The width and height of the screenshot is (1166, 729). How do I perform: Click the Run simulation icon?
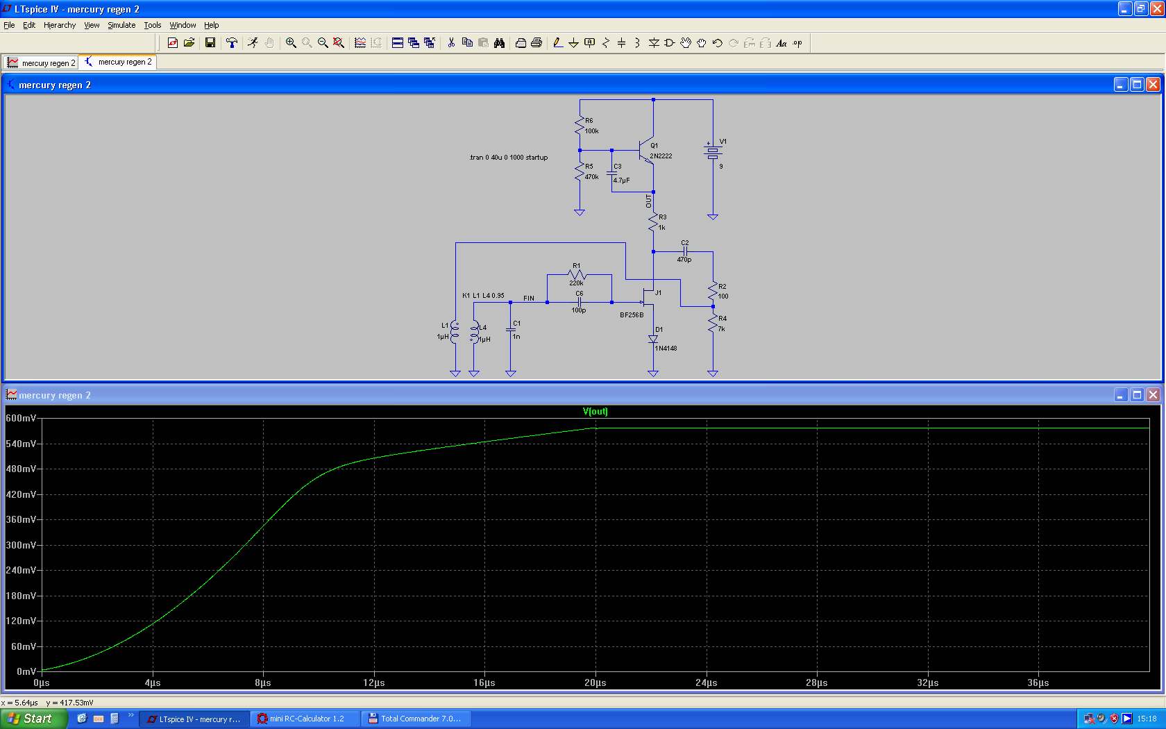tap(253, 43)
